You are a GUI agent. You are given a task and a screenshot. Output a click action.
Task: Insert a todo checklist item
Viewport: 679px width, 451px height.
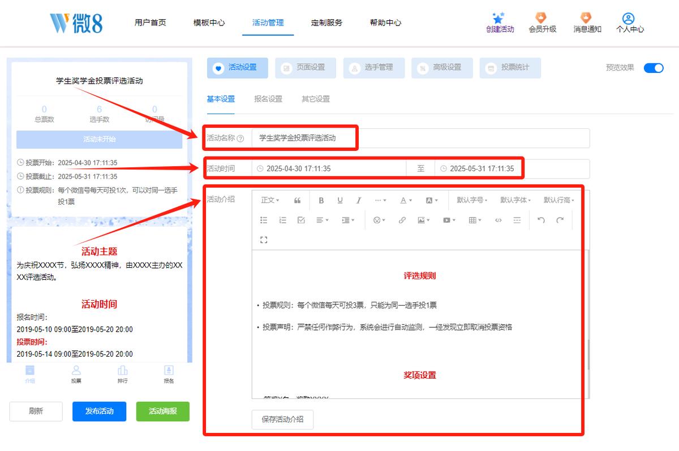pyautogui.click(x=301, y=220)
